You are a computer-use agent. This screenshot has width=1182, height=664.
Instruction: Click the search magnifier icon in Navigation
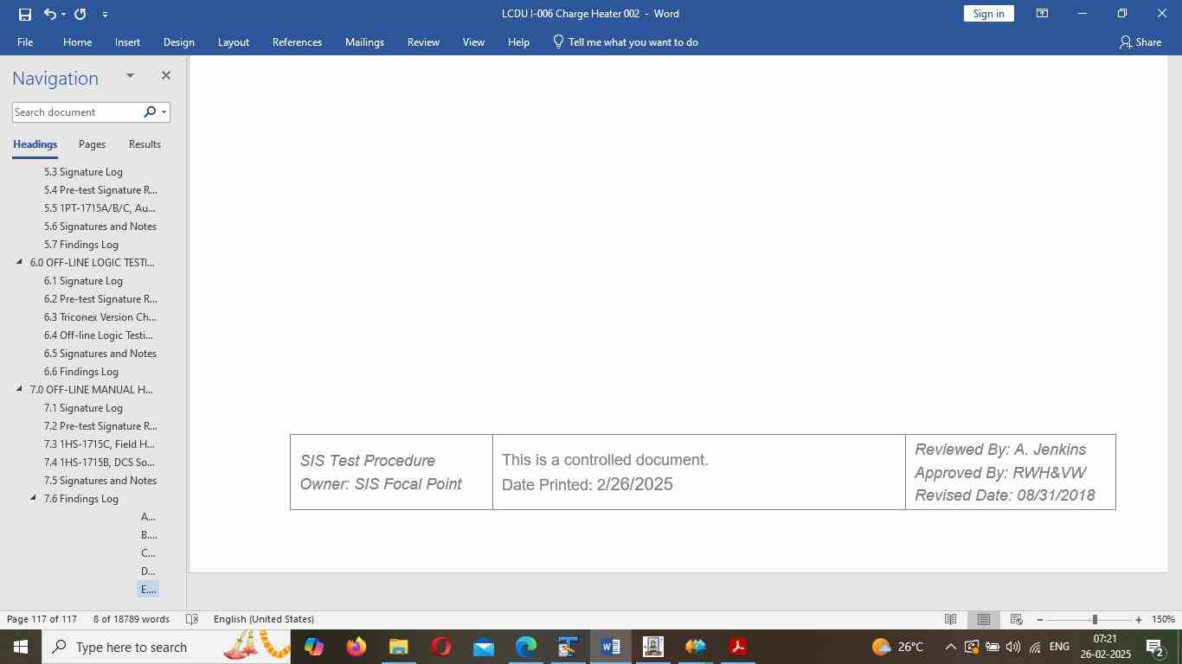click(x=150, y=112)
